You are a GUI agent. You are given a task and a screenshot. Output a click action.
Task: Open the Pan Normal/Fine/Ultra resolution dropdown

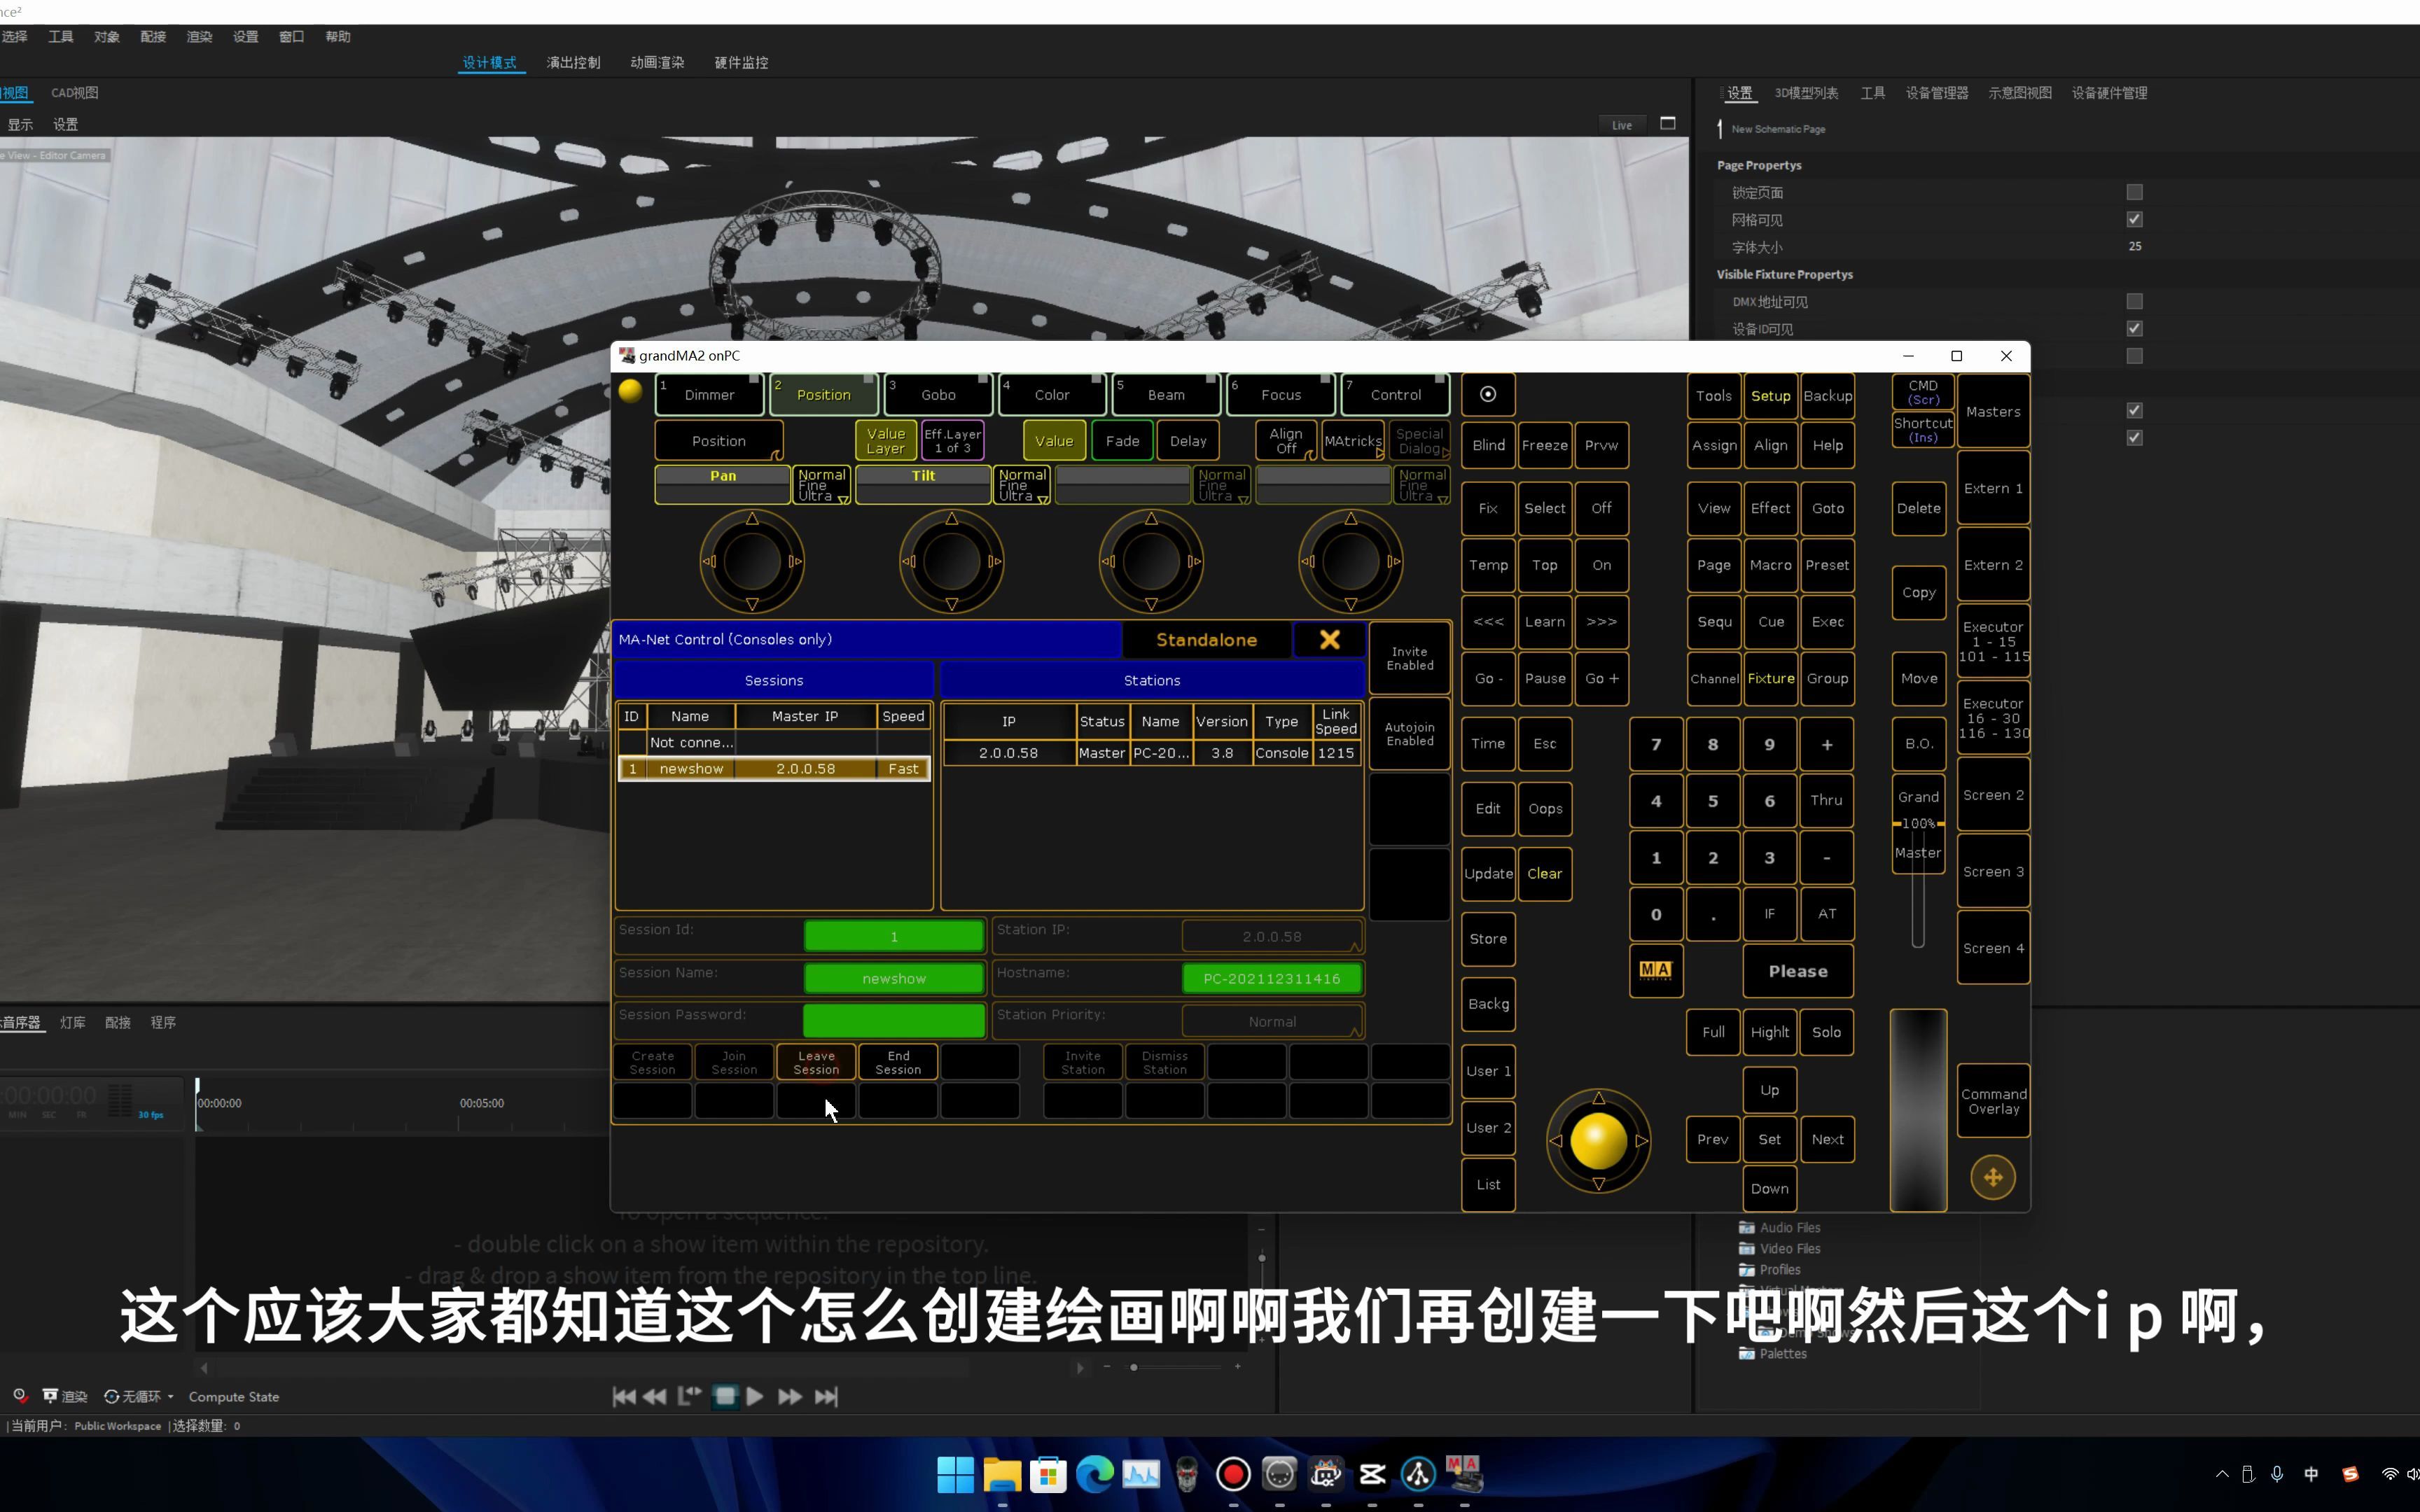click(x=821, y=486)
